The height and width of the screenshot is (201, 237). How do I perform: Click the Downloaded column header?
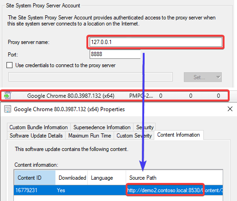(72, 178)
